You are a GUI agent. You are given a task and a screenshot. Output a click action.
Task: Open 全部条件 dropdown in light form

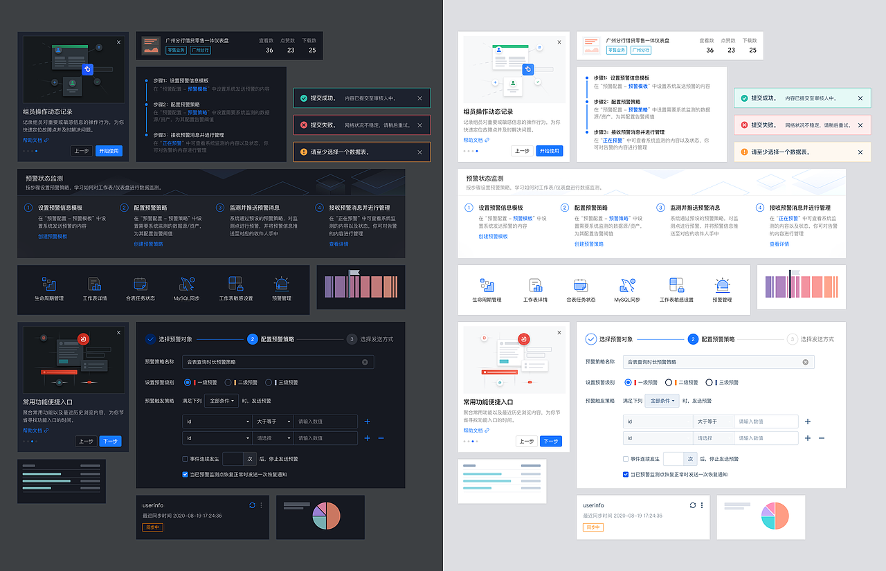point(661,401)
